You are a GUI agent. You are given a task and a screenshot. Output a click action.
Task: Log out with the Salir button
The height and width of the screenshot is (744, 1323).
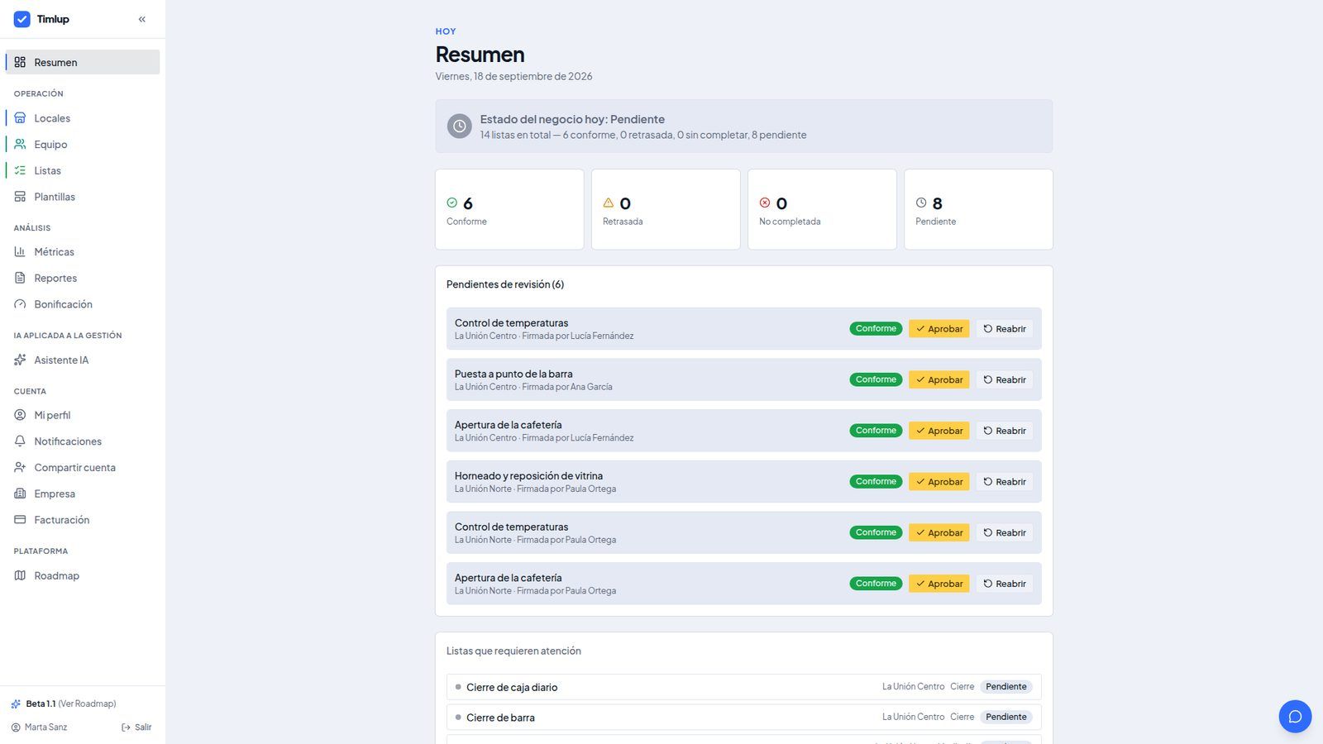point(136,727)
